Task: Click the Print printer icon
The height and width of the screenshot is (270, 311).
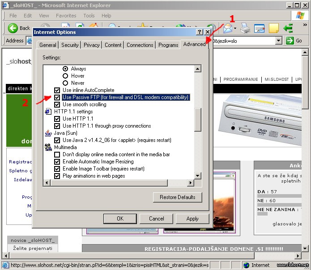Action: click(245, 28)
